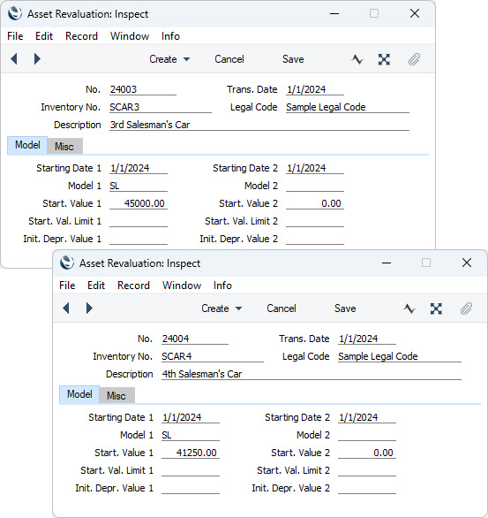Screen dimensions: 488x518
Task: Open attachments paperclip in SCAR4 window
Action: (466, 309)
